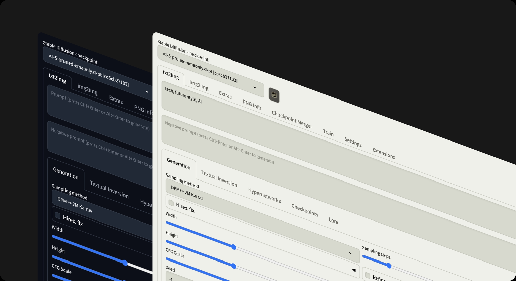This screenshot has width=516, height=281.
Task: Click the Width slider handle in light panel
Action: point(234,247)
